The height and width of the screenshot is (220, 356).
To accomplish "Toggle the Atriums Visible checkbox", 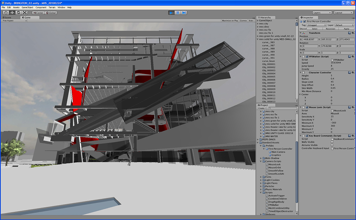I will 332,145.
